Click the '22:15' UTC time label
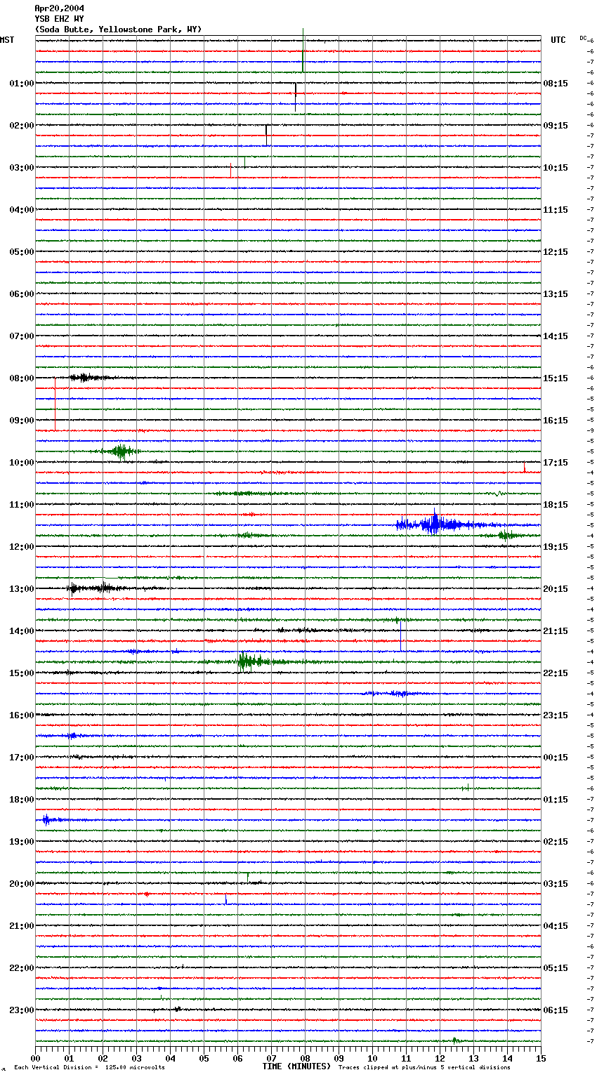 click(556, 673)
